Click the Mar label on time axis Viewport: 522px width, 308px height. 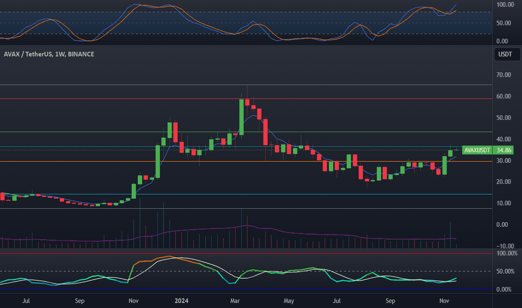[235, 301]
